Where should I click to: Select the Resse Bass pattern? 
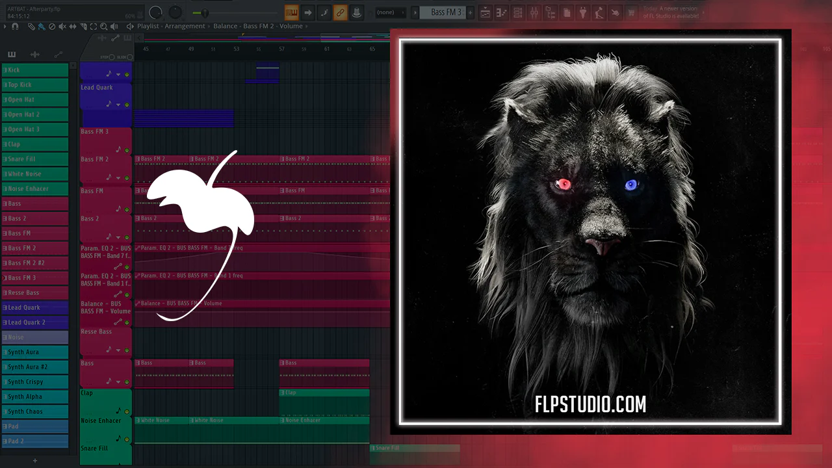click(35, 293)
